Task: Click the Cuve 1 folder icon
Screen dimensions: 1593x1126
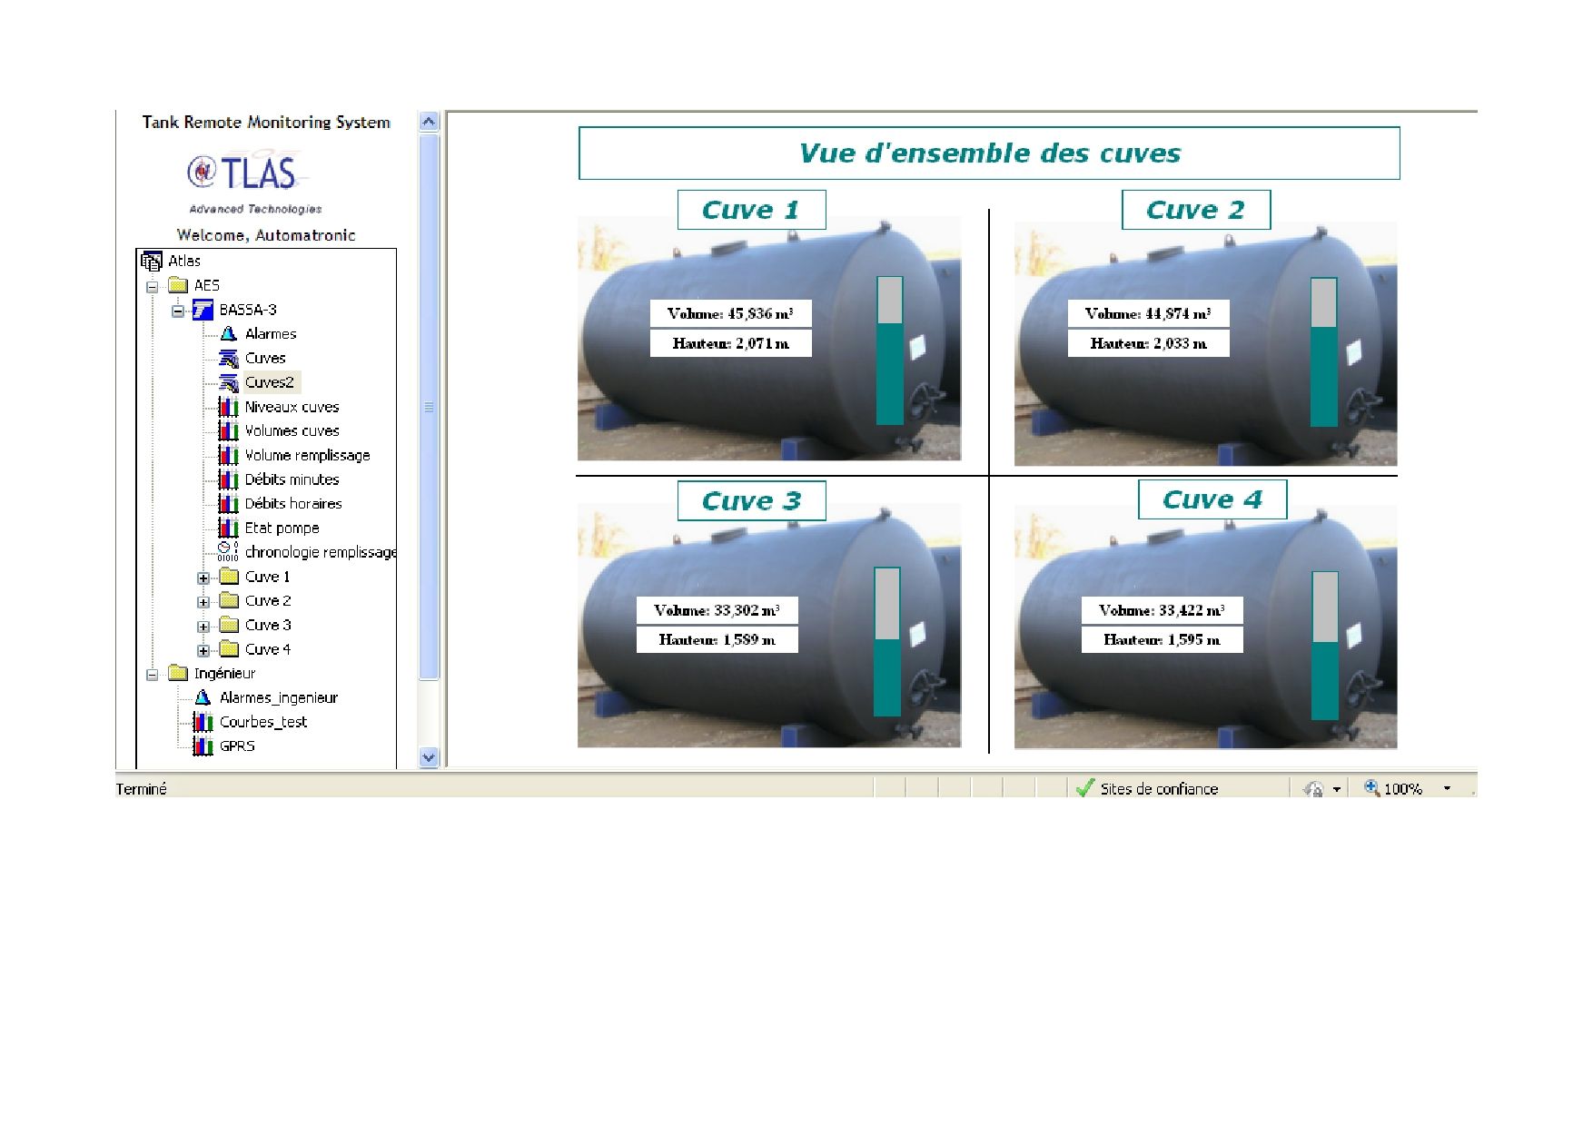Action: click(x=230, y=577)
